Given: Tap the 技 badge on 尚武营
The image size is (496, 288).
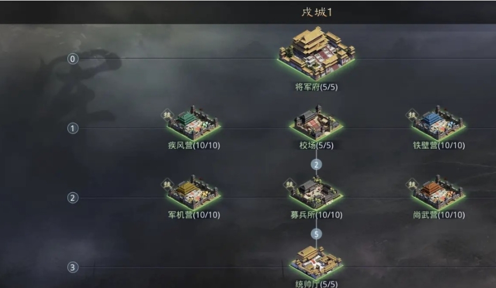Looking at the screenshot, I should 412,184.
